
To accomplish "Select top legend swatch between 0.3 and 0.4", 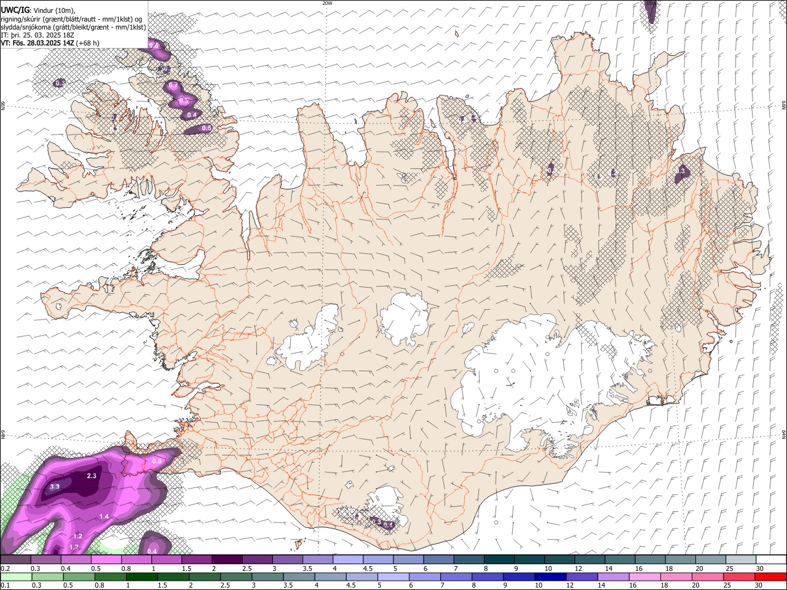I will 45,560.
